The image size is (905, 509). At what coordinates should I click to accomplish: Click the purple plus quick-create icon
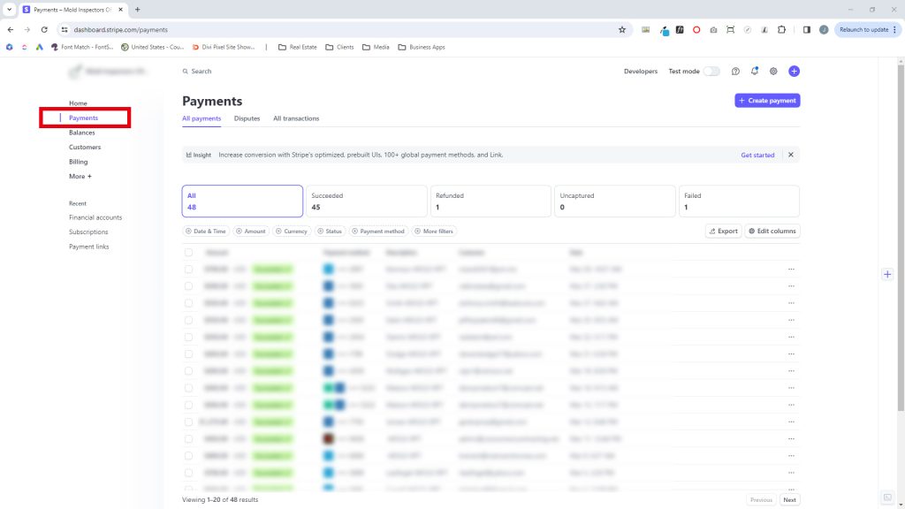(x=795, y=71)
